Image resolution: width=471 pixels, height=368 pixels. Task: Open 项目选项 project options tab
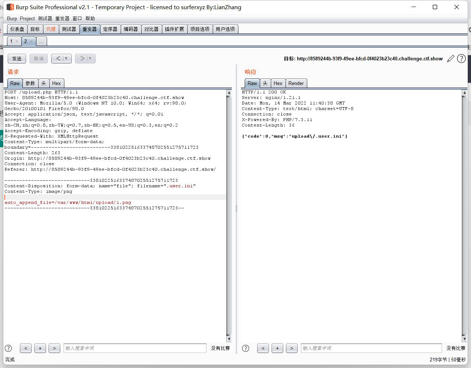[x=200, y=29]
